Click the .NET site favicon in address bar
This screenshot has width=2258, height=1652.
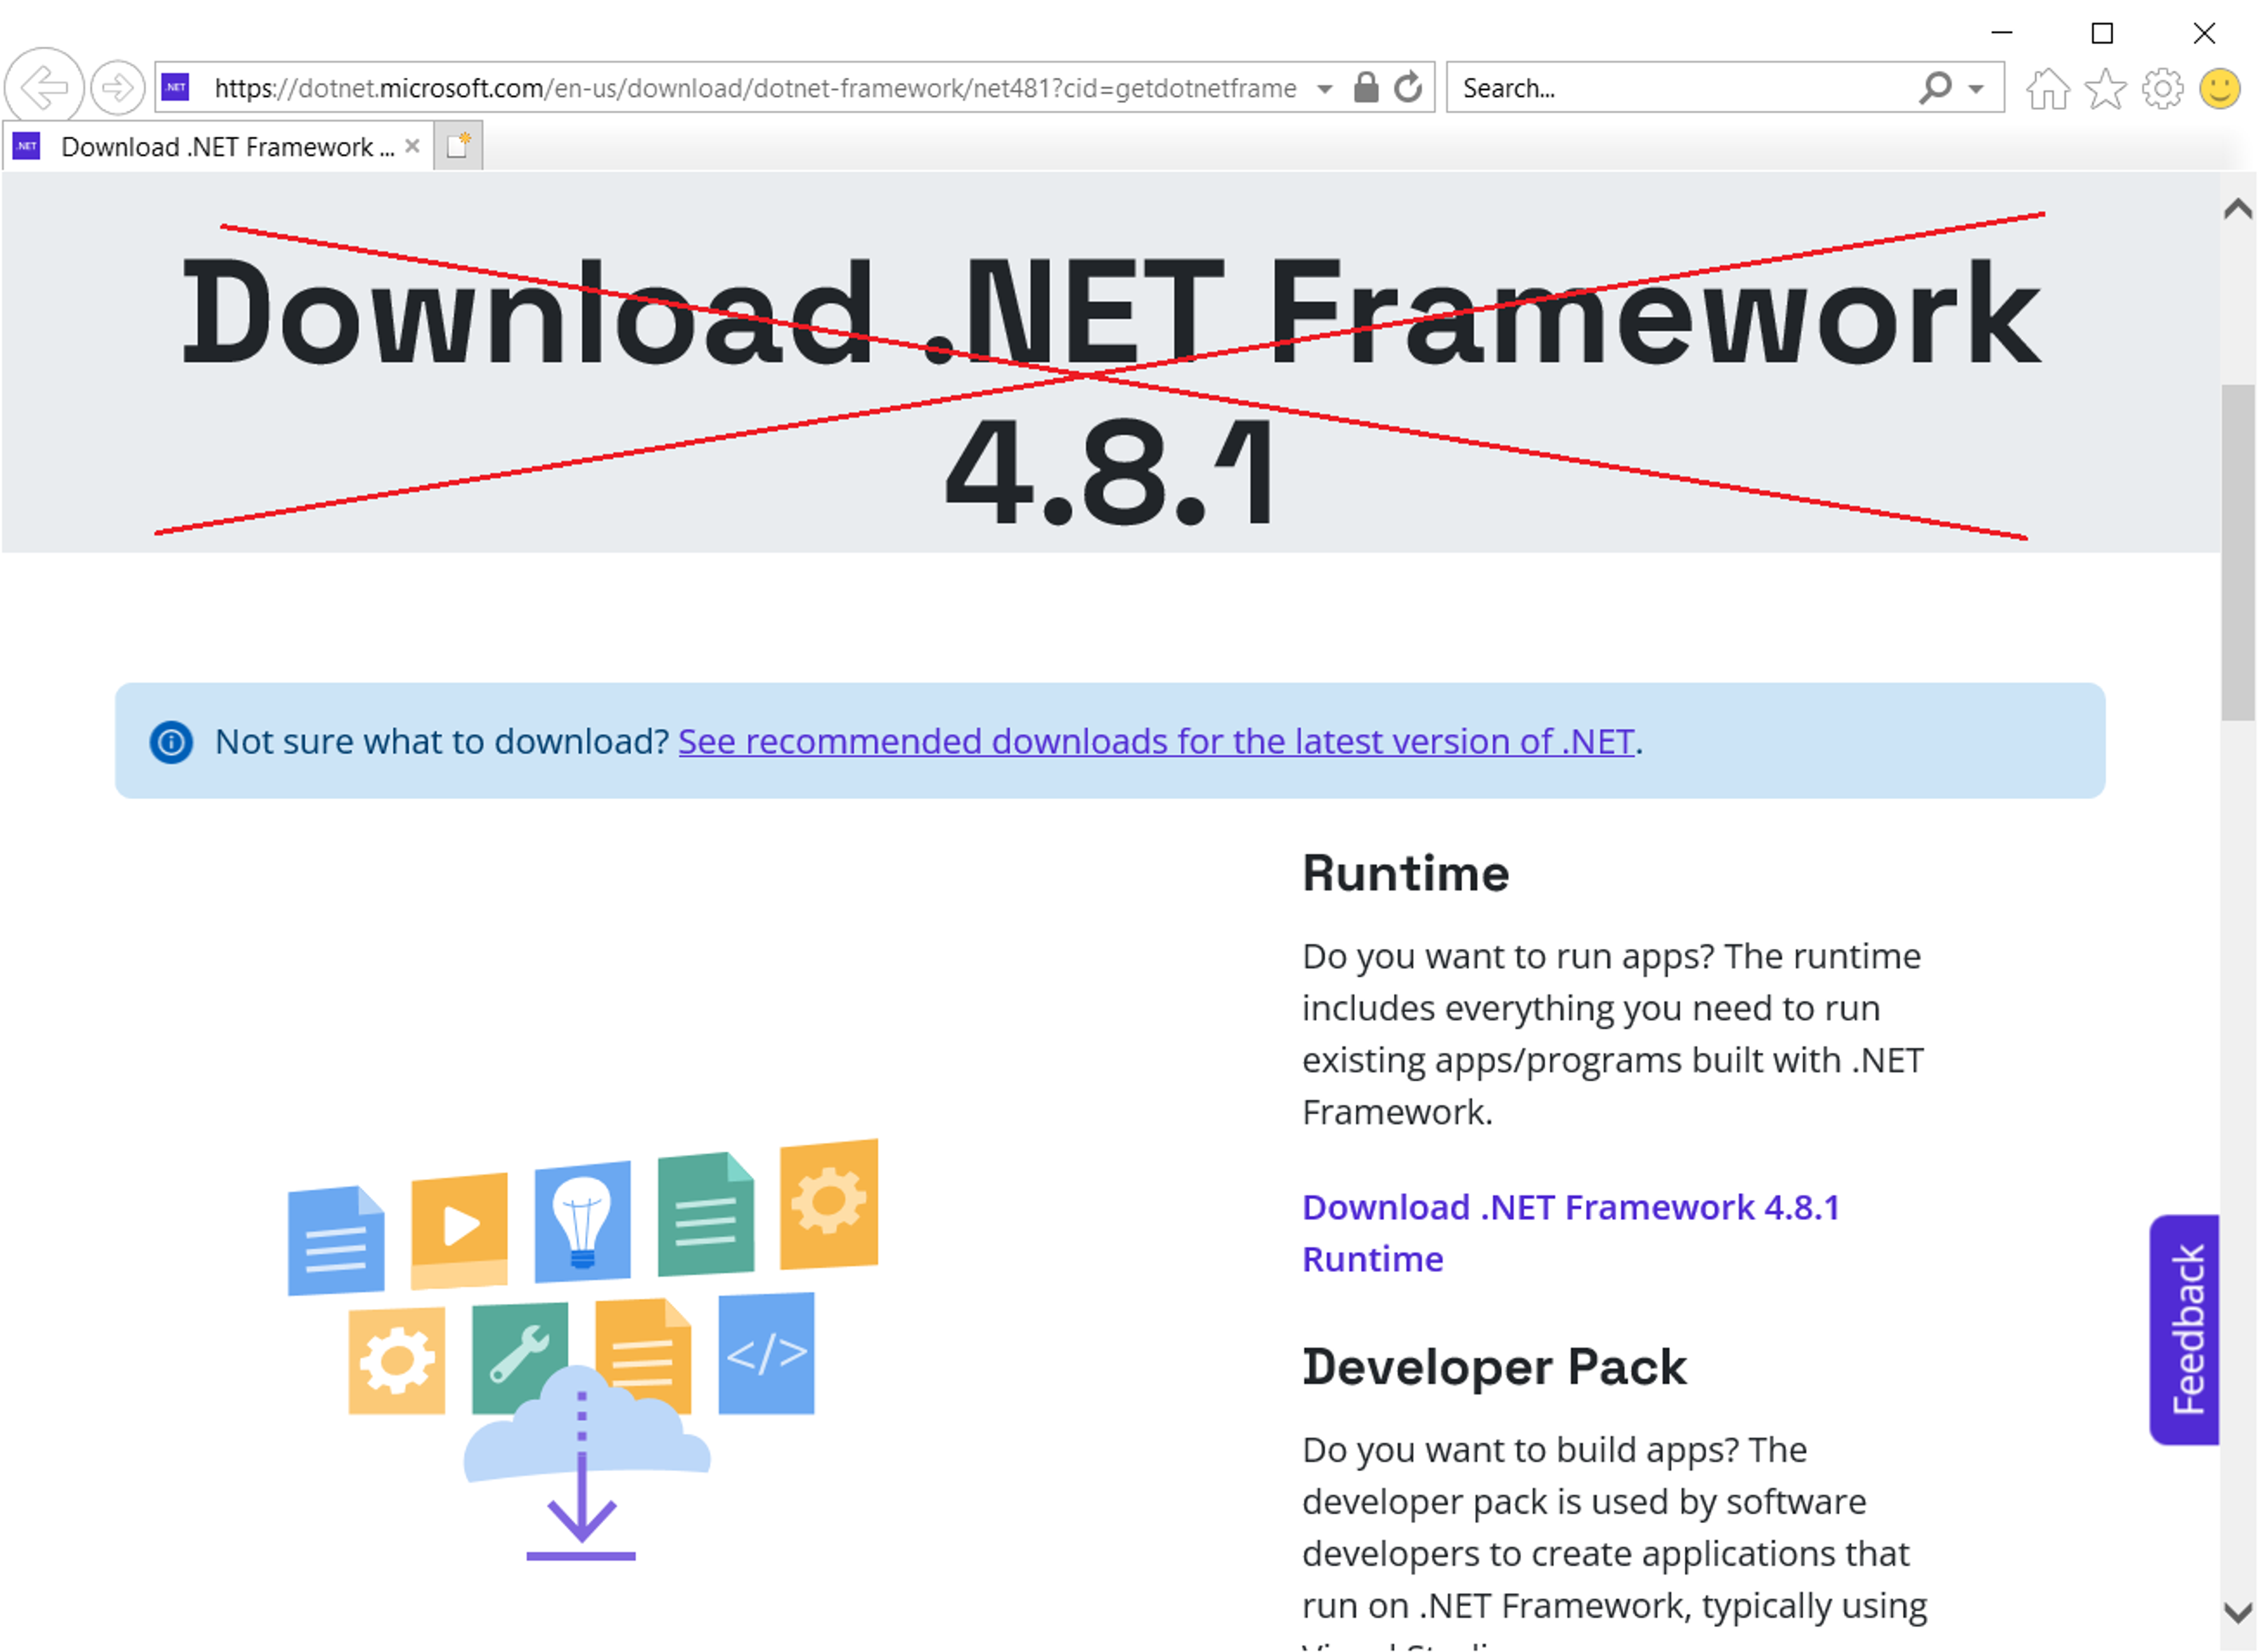(x=176, y=88)
